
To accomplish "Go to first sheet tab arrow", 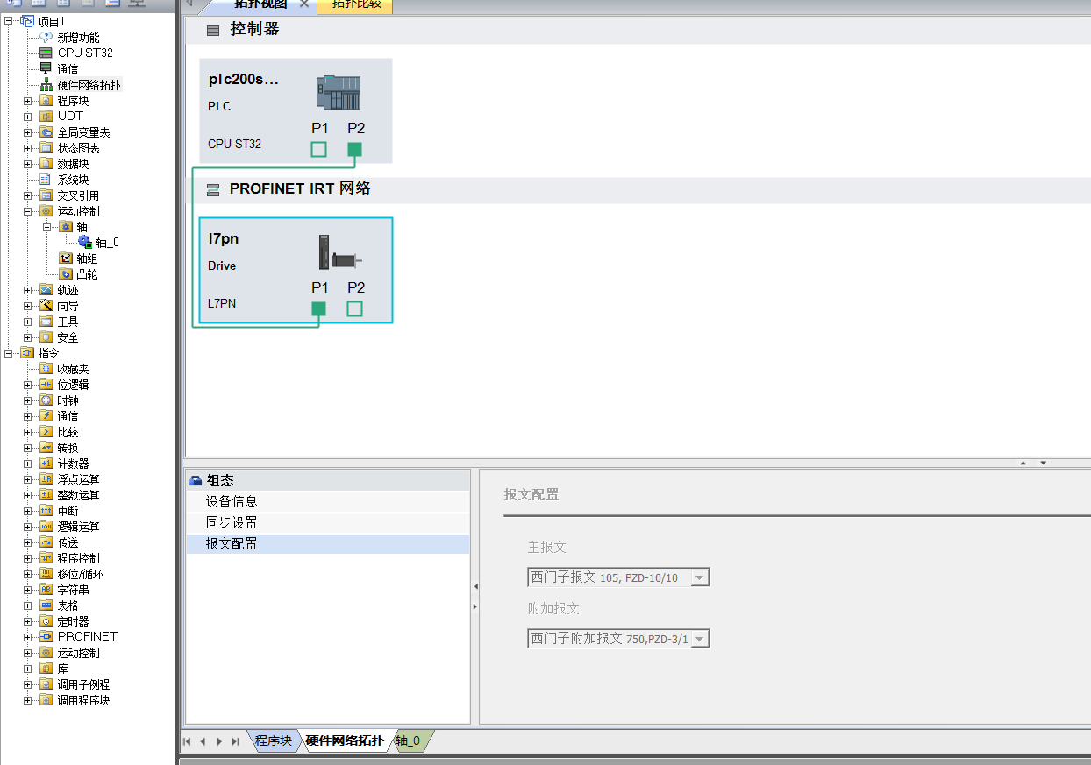I will tap(187, 741).
